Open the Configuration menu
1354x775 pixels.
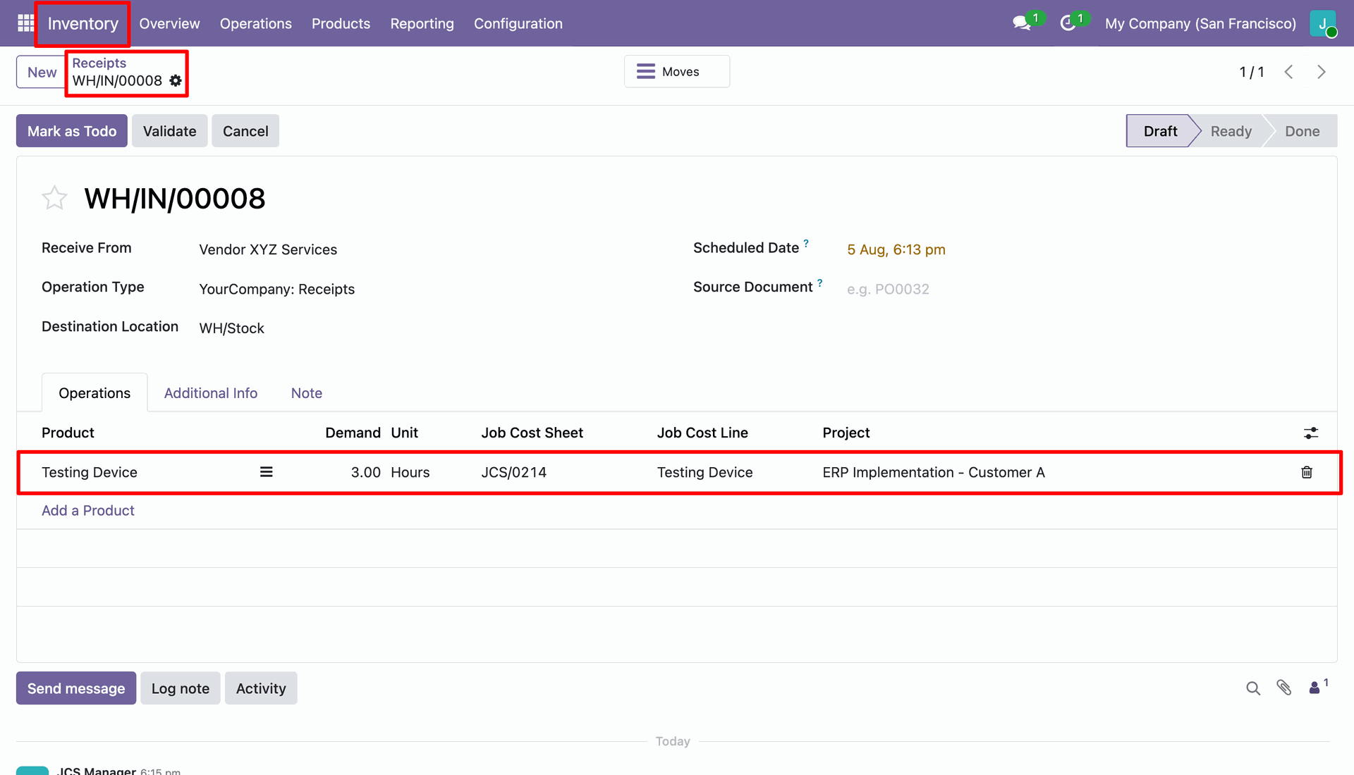518,23
